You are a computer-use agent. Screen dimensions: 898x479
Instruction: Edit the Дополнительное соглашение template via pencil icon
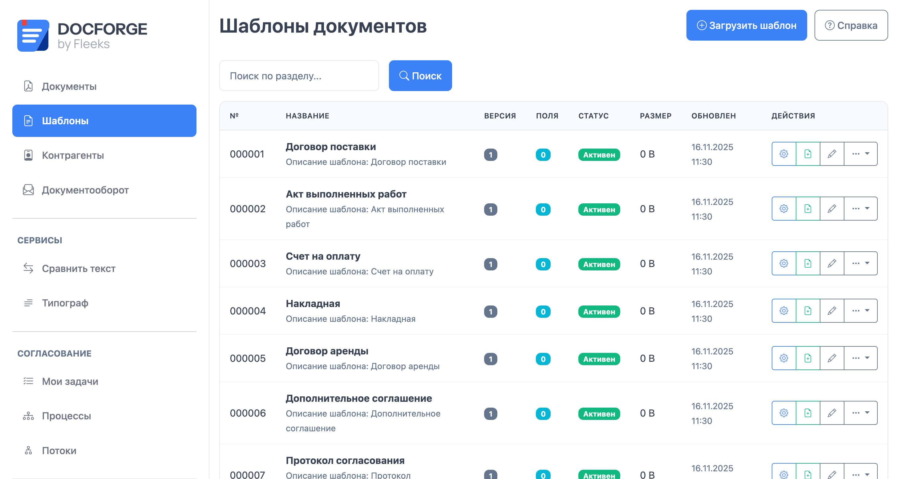832,413
